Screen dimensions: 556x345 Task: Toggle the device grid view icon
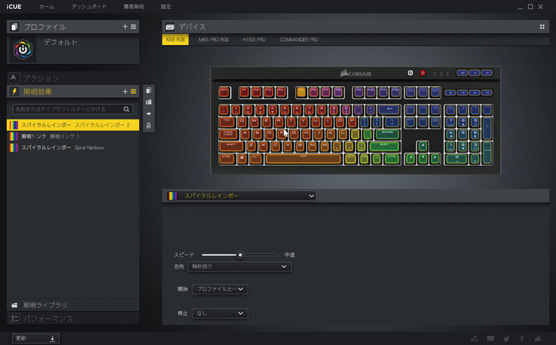click(x=542, y=26)
